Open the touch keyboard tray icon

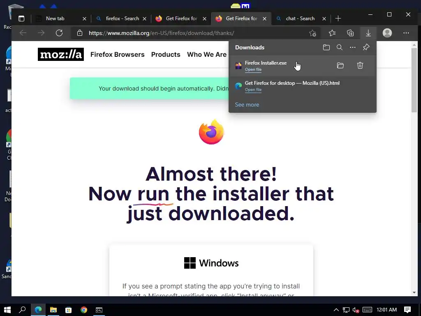(367, 310)
